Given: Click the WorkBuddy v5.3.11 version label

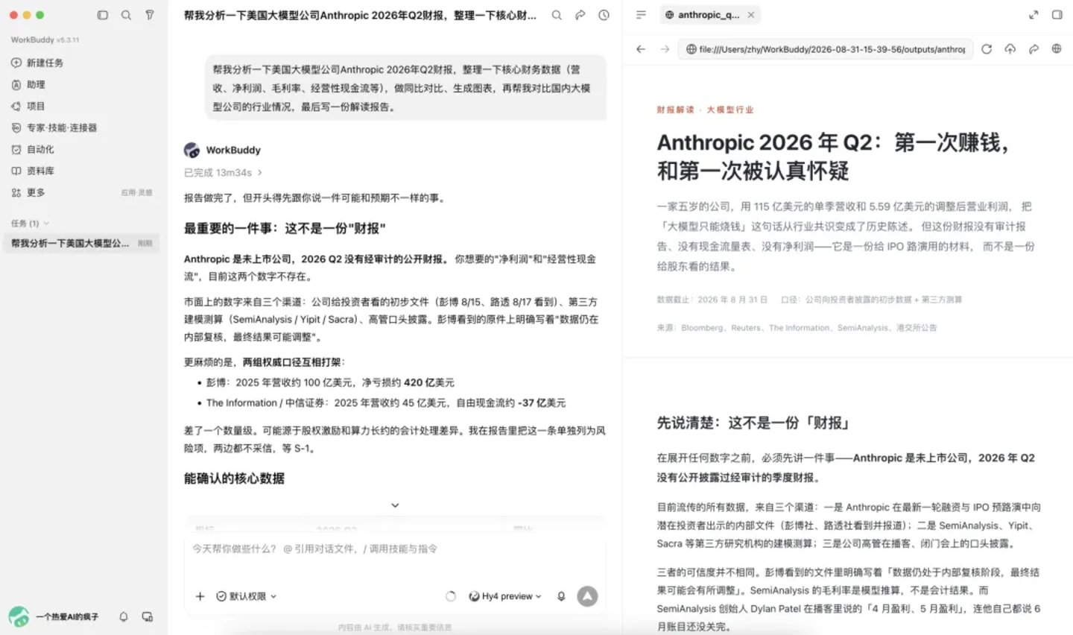Looking at the screenshot, I should [x=45, y=40].
